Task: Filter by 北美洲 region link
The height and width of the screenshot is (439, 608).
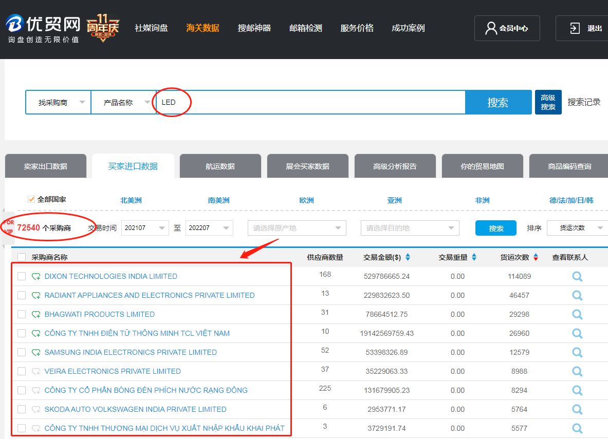Action: 131,200
